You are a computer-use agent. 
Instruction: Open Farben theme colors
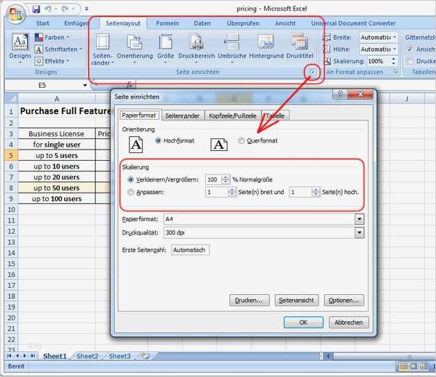[52, 38]
